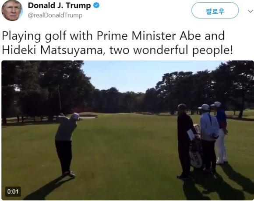This screenshot has height=201, width=254.
Task: Open the round profile avatar photo
Action: click(x=12, y=10)
